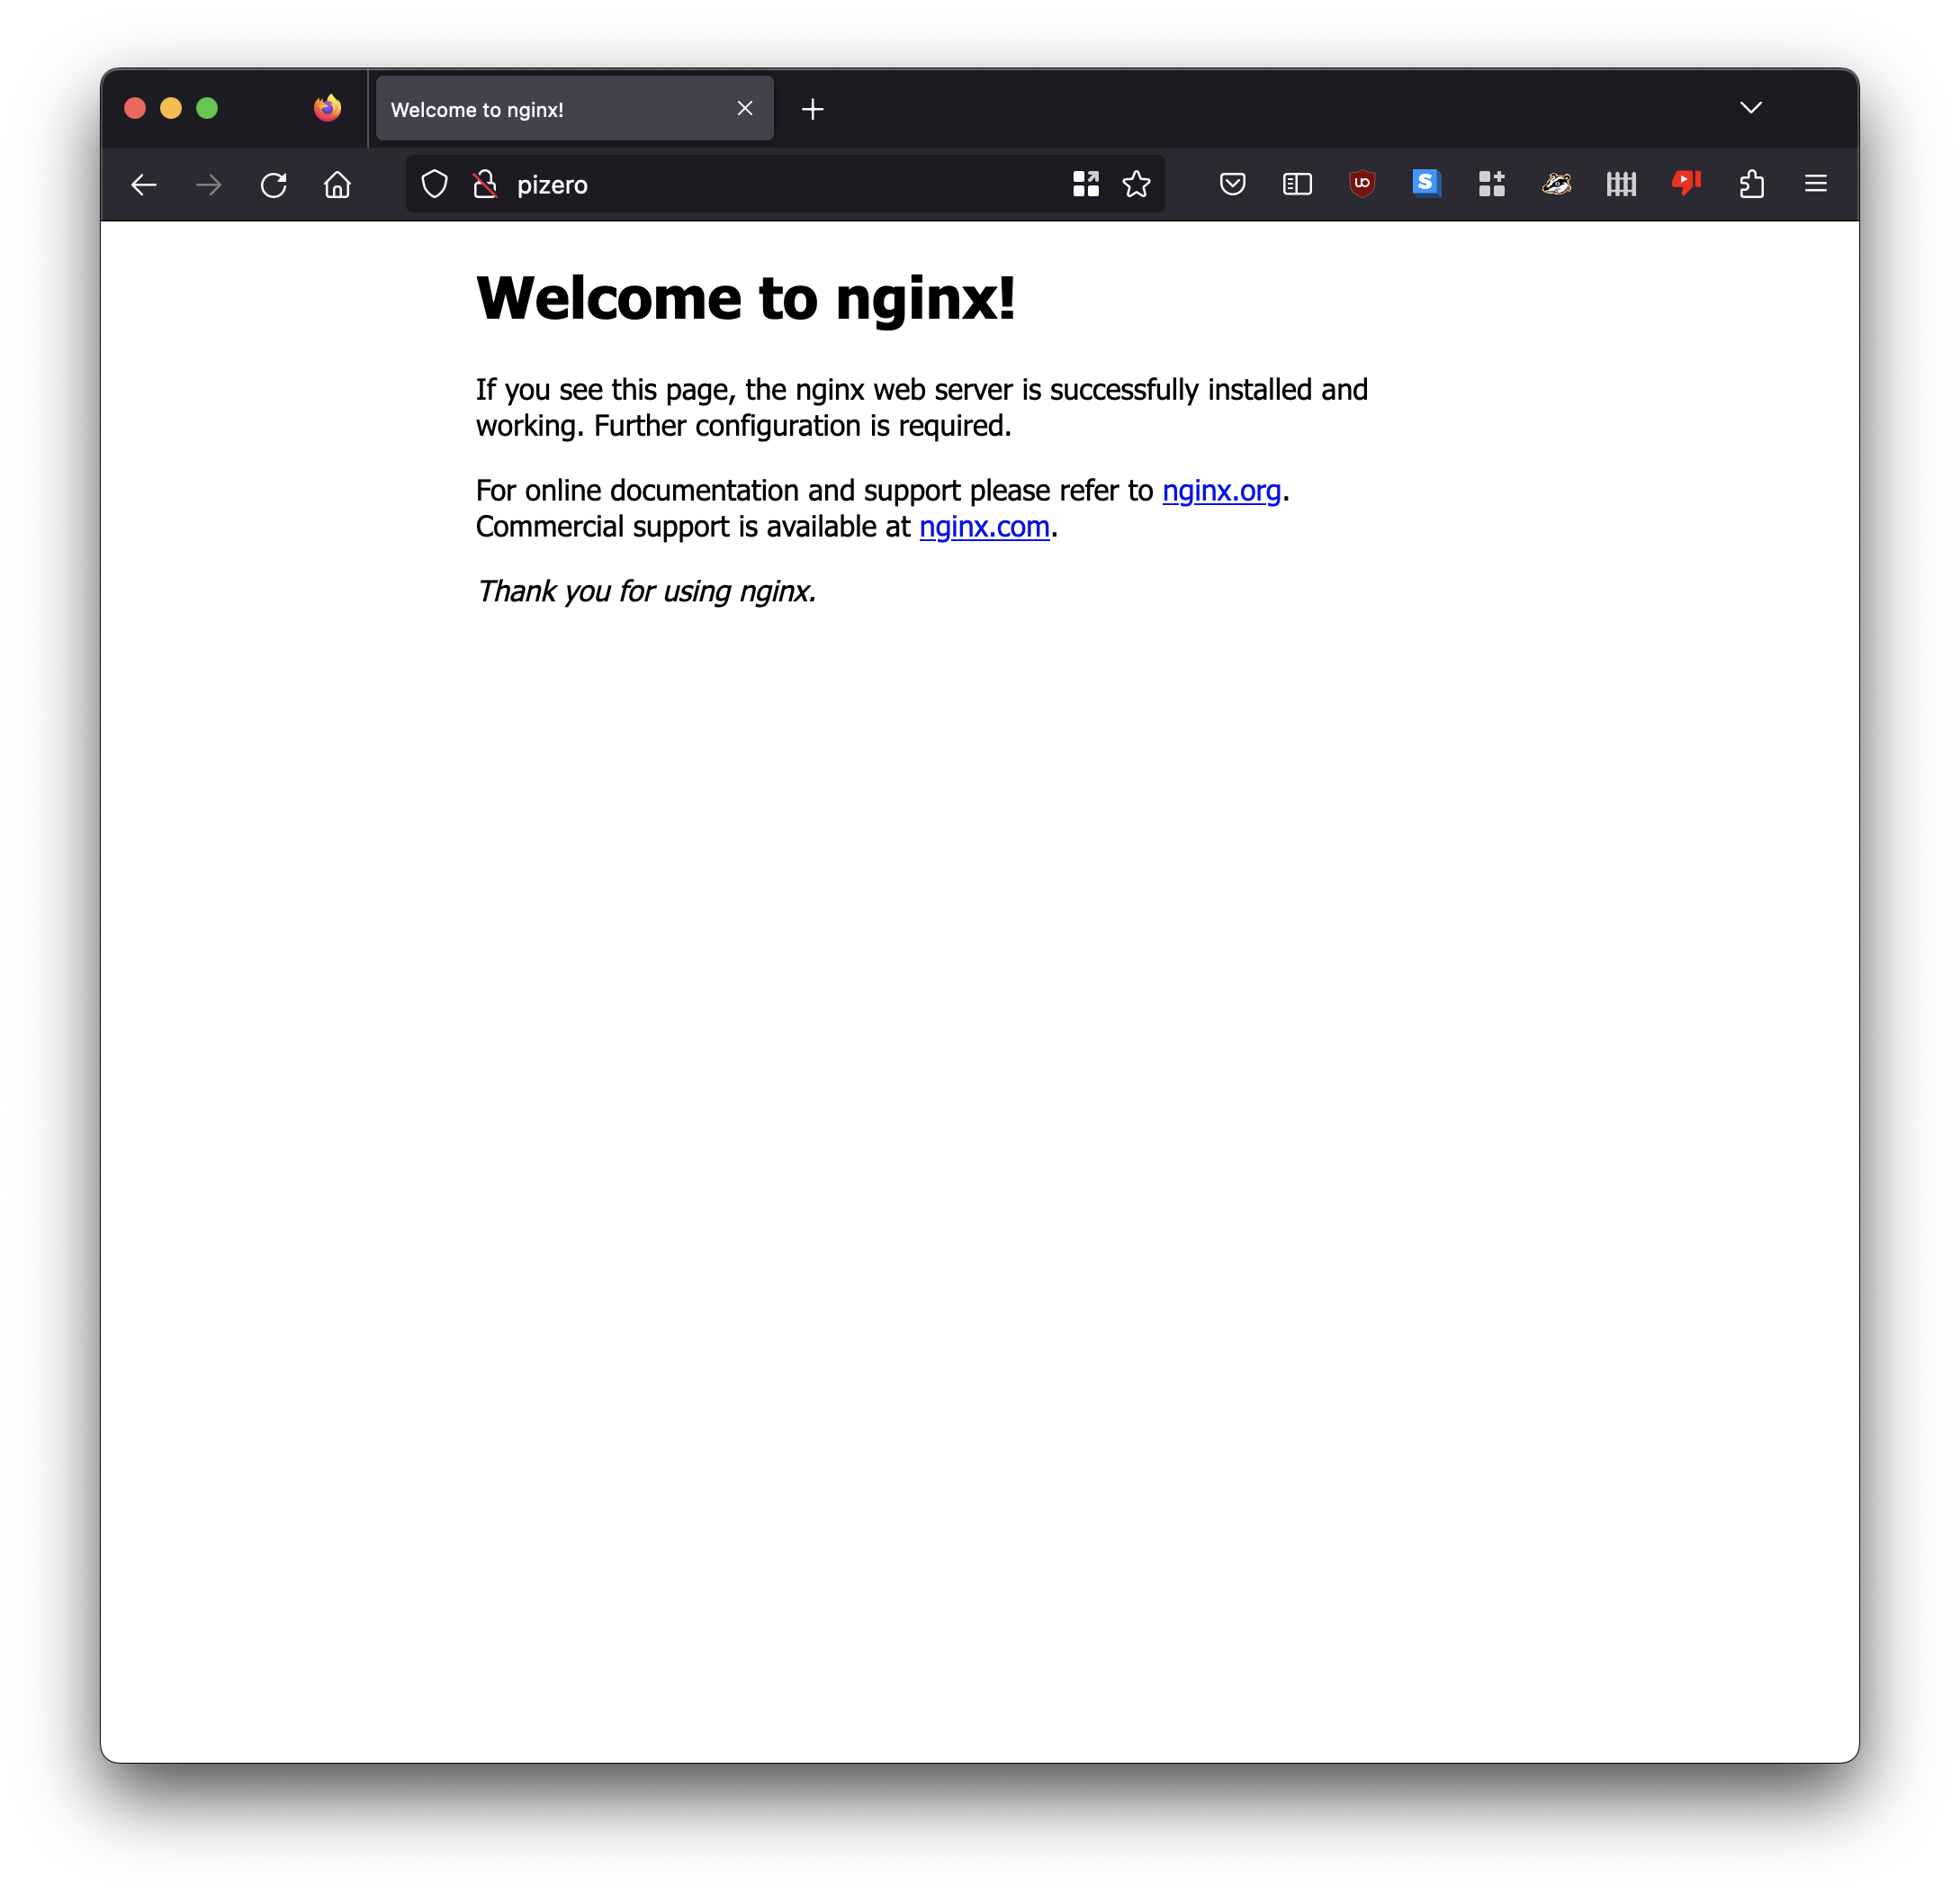Image resolution: width=1960 pixels, height=1896 pixels.
Task: Toggle the sidebar view icon
Action: pos(1297,184)
